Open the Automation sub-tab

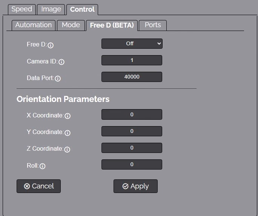click(34, 25)
